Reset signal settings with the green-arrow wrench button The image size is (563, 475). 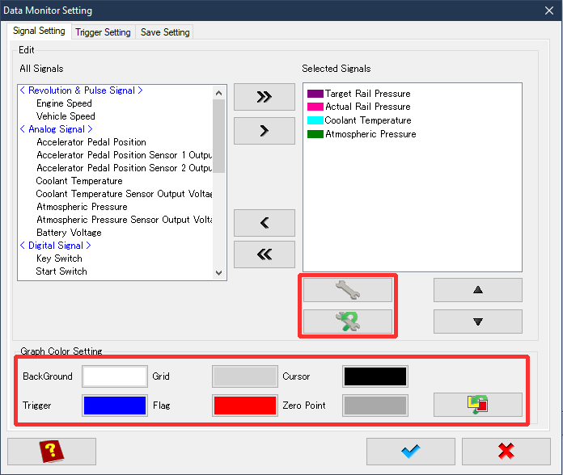[348, 322]
